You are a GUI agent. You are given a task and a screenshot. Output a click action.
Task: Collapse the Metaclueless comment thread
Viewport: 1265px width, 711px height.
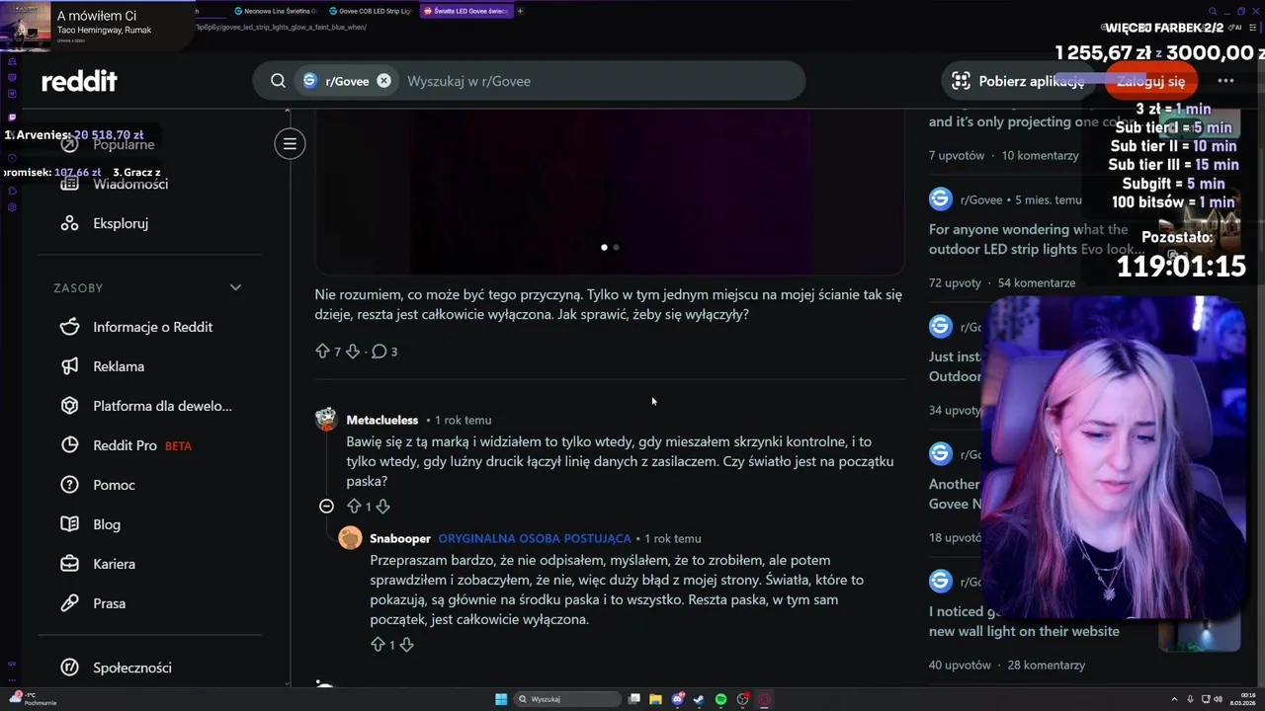[x=326, y=507]
